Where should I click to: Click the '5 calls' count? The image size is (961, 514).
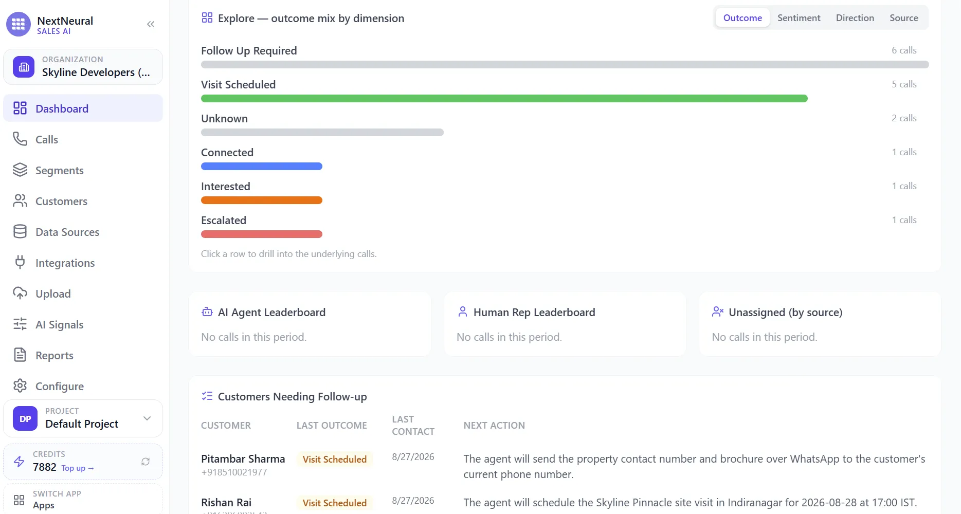(904, 84)
